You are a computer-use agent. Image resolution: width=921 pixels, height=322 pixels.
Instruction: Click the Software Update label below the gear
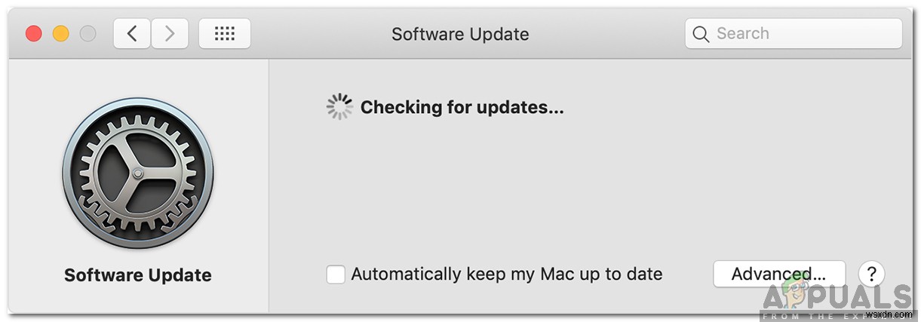[x=138, y=275]
